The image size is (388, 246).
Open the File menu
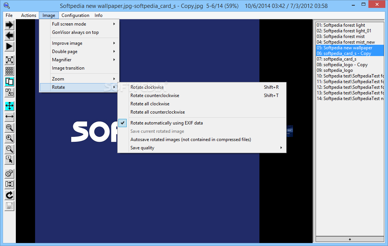[9, 15]
